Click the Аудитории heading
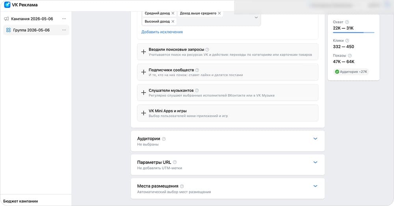This screenshot has width=394, height=206. point(149,139)
